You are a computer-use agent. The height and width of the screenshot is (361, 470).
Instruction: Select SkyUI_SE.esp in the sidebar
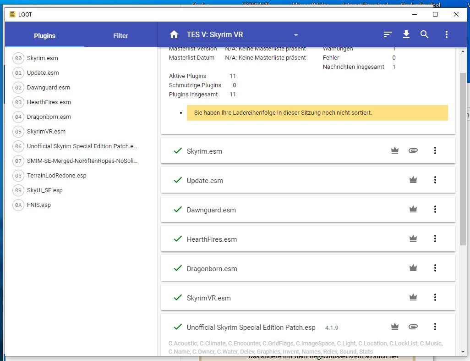tap(44, 190)
